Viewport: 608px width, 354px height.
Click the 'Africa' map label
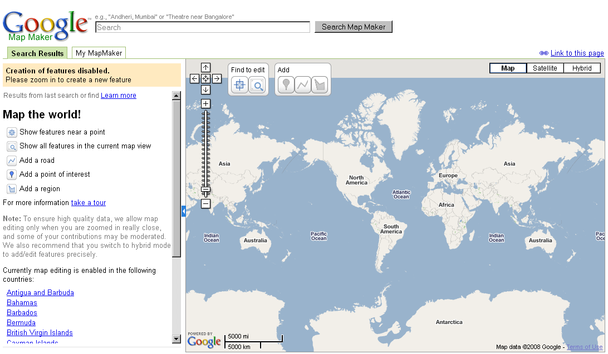447,205
